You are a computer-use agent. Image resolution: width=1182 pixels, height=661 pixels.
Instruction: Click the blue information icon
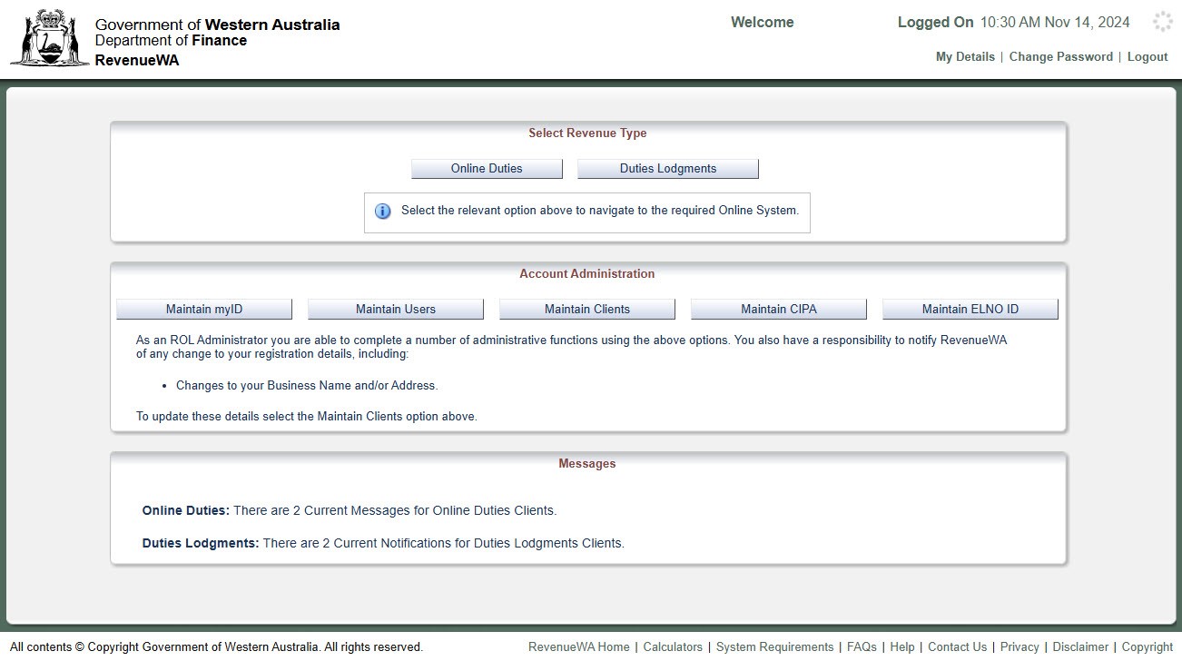[383, 211]
